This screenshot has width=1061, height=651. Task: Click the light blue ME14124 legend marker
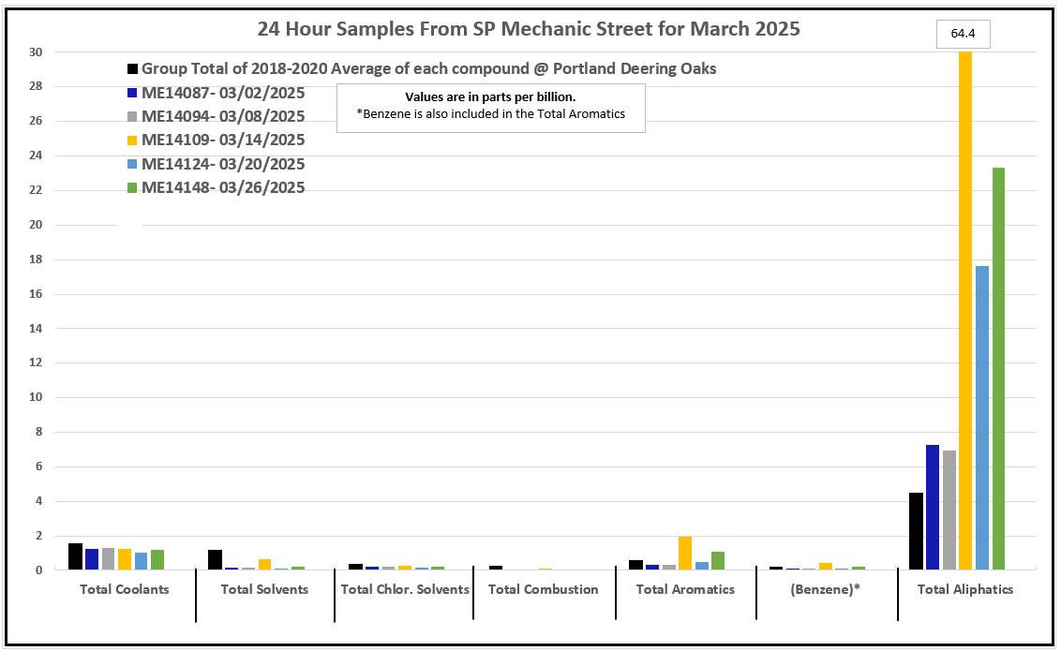point(133,164)
